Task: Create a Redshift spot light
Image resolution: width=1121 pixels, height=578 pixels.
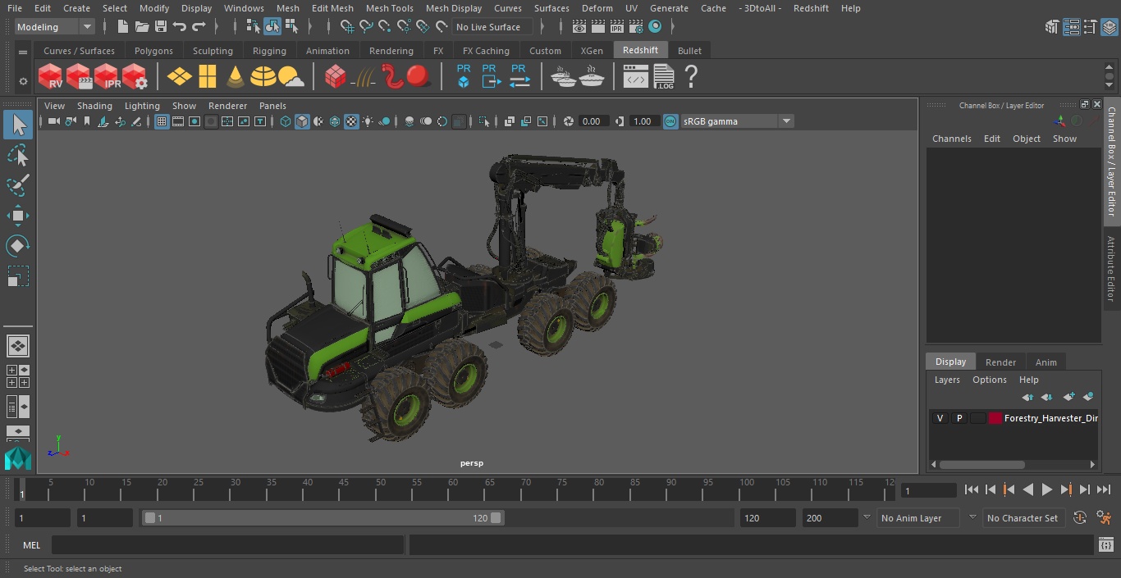Action: 236,77
